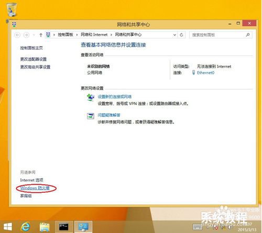The height and width of the screenshot is (233, 262).
Task: Refresh the address bar view
Action: [x=181, y=35]
